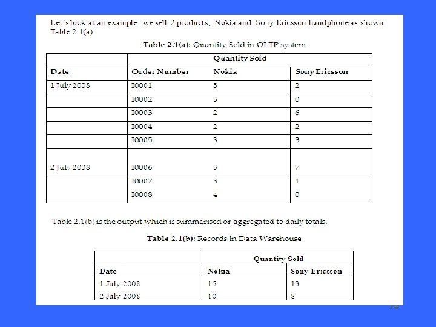
Task: Click order number "I0001"
Action: click(x=142, y=85)
